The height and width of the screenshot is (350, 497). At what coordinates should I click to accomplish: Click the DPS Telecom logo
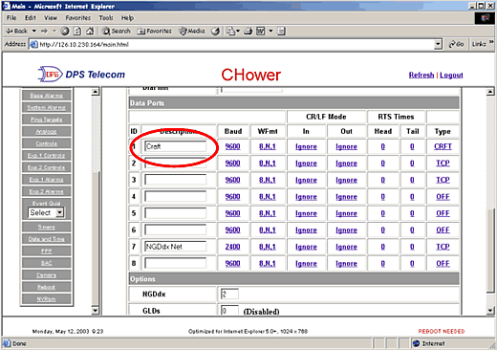[82, 75]
